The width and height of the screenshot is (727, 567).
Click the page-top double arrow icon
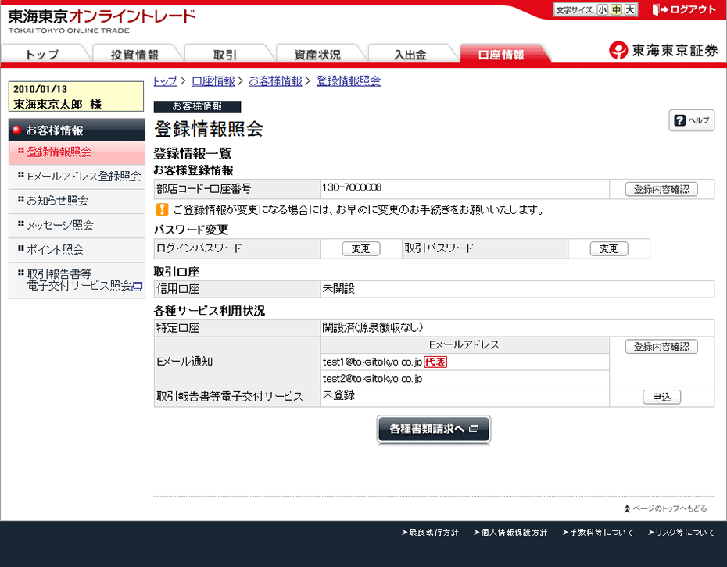pyautogui.click(x=627, y=508)
